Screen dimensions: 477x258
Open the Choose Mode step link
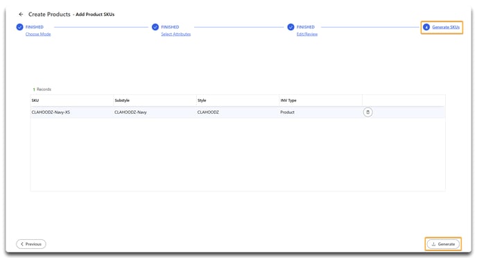pos(38,34)
